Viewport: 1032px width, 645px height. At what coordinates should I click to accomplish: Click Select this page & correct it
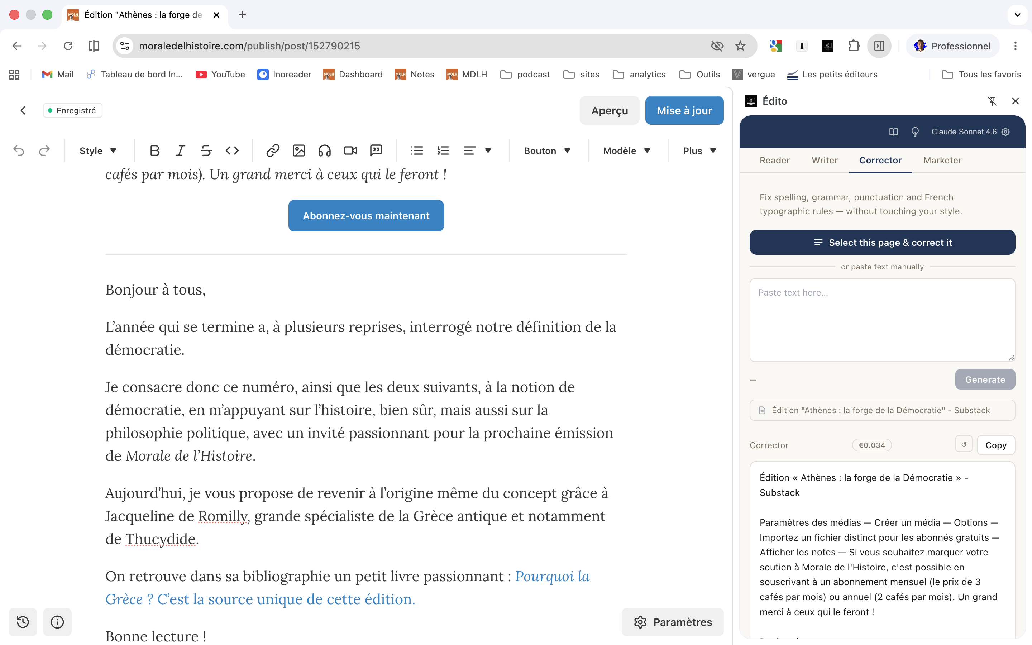click(x=882, y=242)
